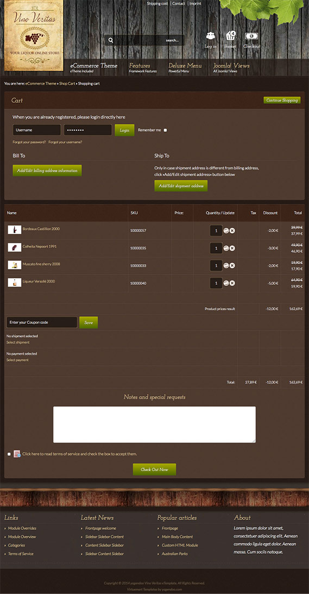The image size is (309, 594).
Task: Click the search magnifier icon
Action: point(111,40)
